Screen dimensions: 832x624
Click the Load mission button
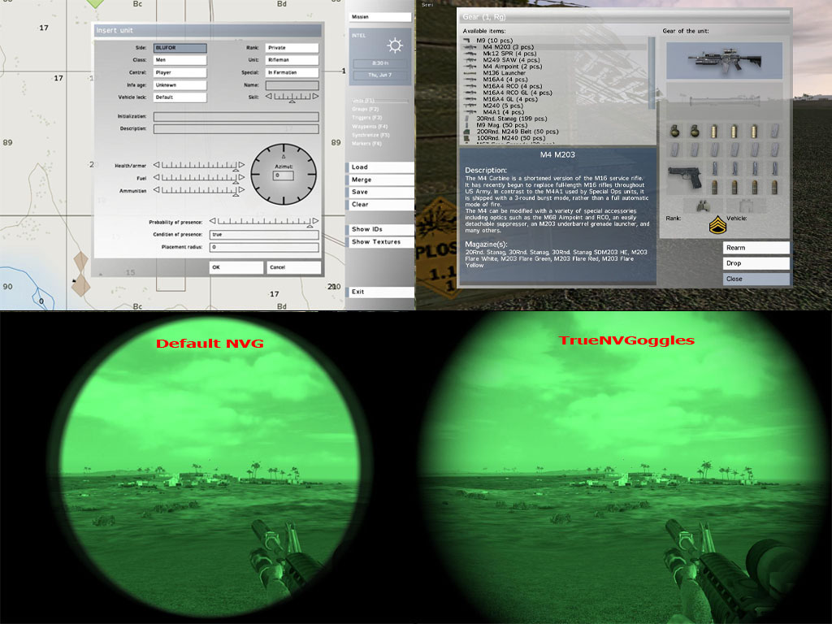380,167
